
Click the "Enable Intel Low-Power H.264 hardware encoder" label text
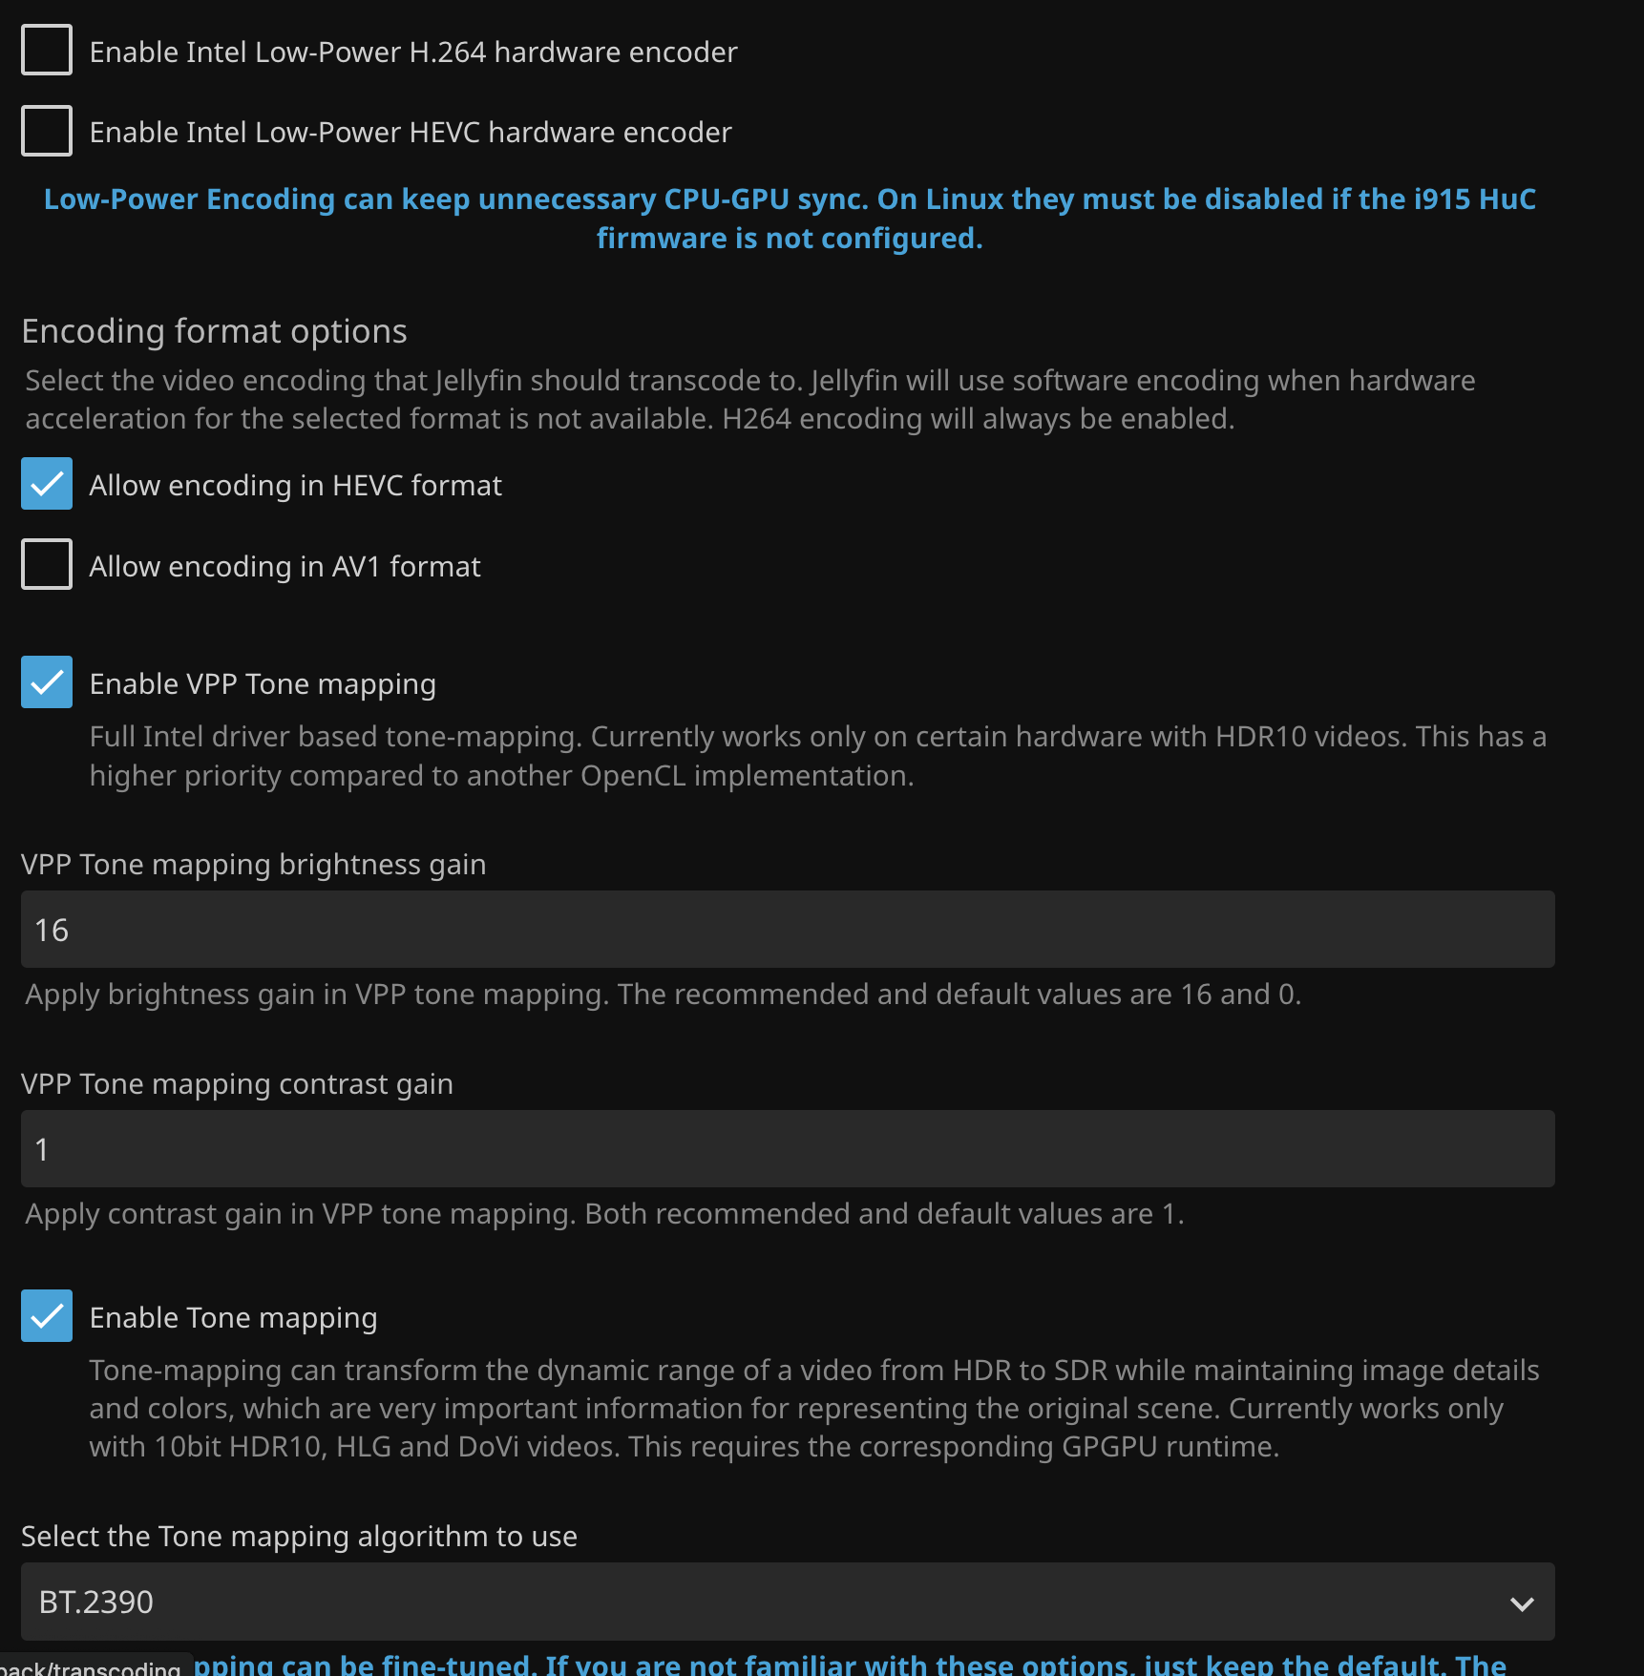412,52
